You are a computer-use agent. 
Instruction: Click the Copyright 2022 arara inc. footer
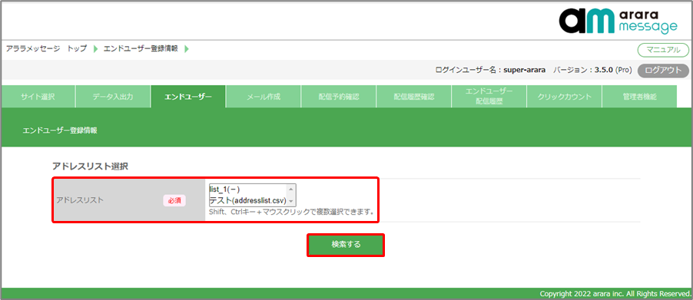point(615,294)
